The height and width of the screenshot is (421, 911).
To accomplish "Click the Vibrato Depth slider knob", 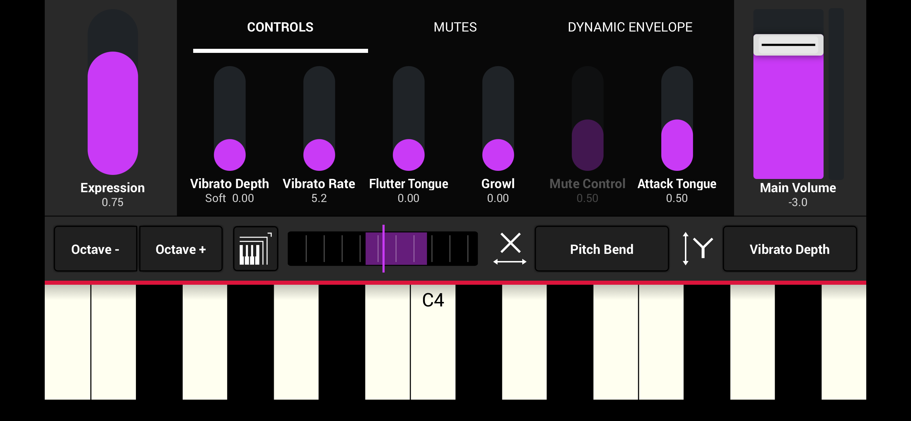I will point(229,155).
